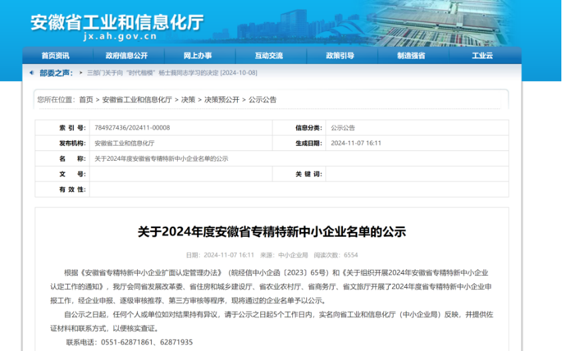The image size is (562, 351).
Task: Click the 公示公告 information category value
Action: coord(343,128)
